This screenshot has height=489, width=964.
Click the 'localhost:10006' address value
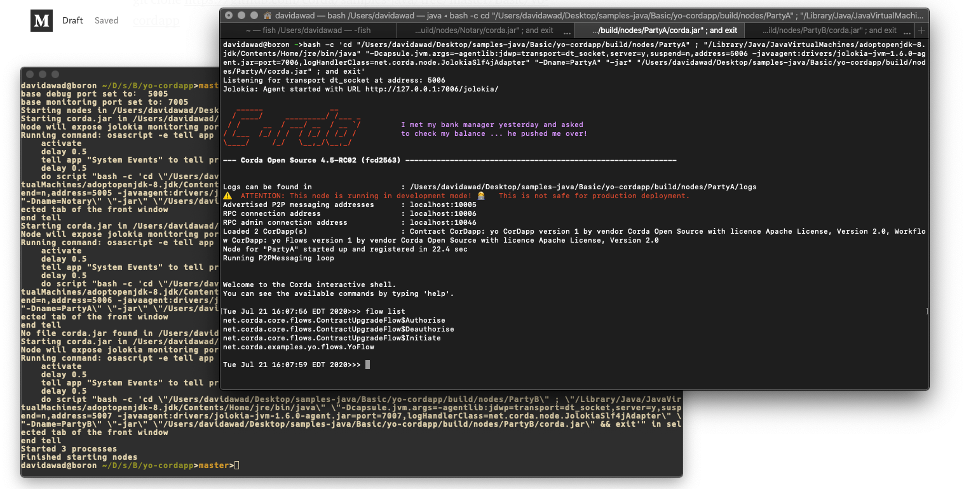coord(443,213)
